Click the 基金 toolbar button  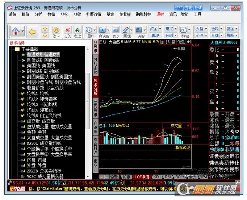[x=232, y=29]
